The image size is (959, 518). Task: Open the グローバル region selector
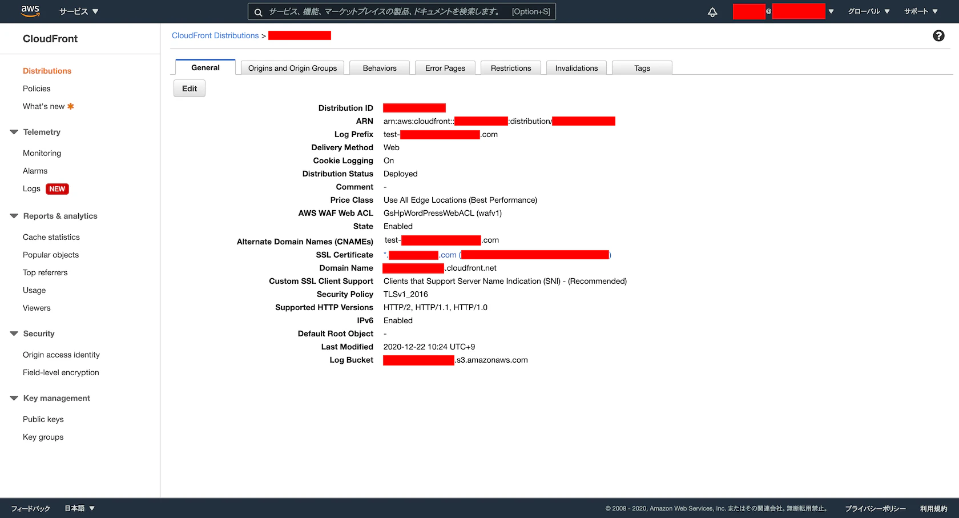point(868,11)
